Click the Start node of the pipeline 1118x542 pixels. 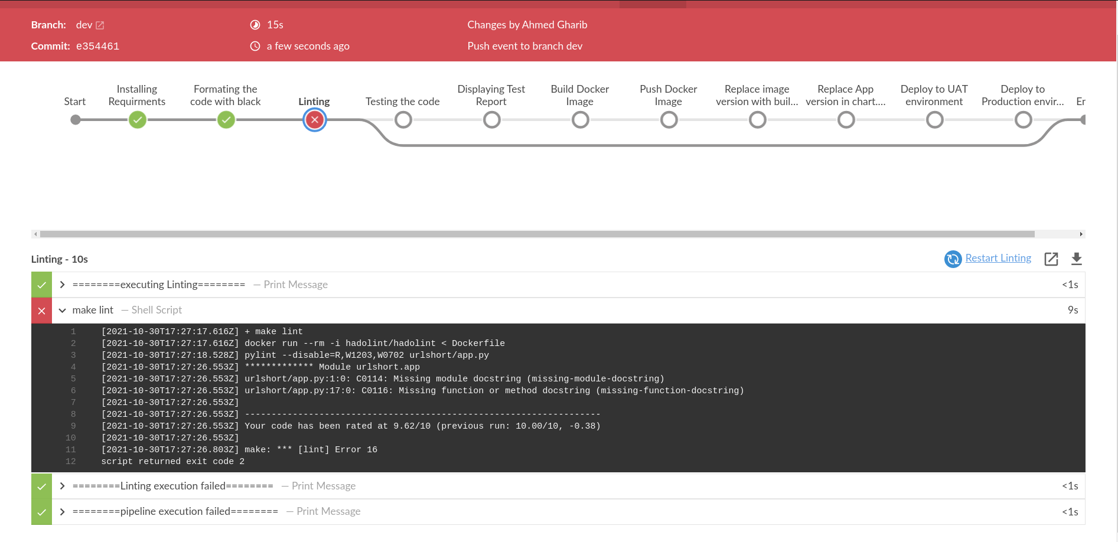click(76, 120)
